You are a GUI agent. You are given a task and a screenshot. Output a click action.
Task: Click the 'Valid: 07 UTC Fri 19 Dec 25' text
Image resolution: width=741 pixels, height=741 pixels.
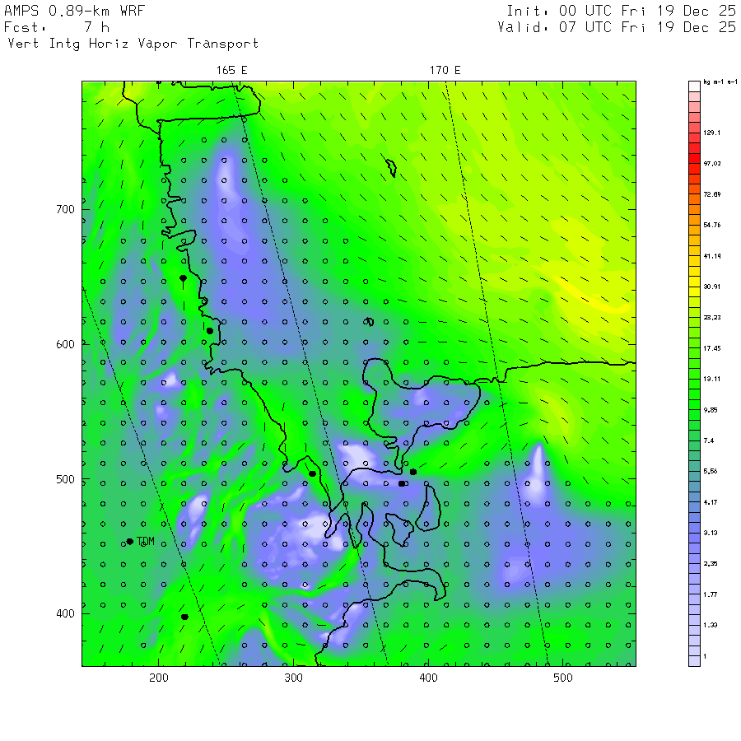tap(617, 27)
